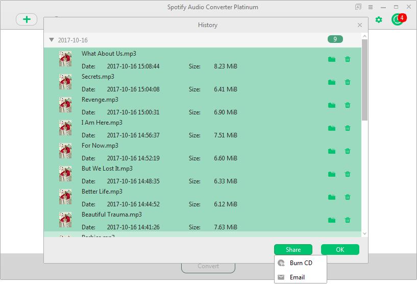Open folder for Beautiful Trauma.mp3
Image resolution: width=417 pixels, height=284 pixels.
click(332, 220)
